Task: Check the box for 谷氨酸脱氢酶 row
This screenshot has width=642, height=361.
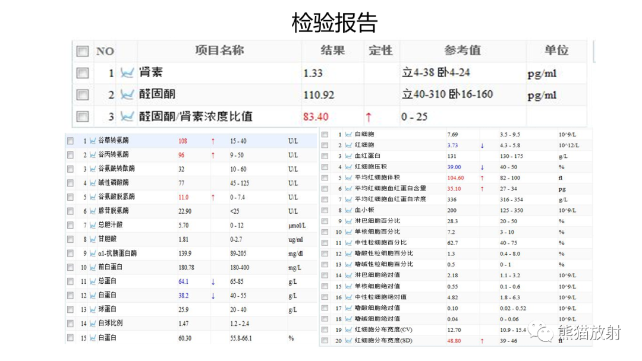Action: (x=70, y=197)
